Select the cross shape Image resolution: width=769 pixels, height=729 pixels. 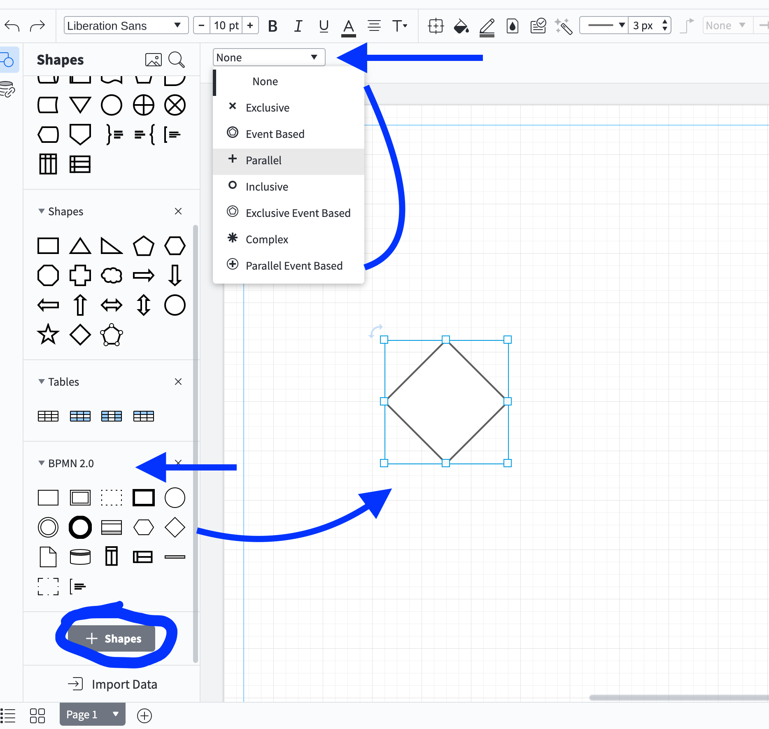(x=80, y=275)
